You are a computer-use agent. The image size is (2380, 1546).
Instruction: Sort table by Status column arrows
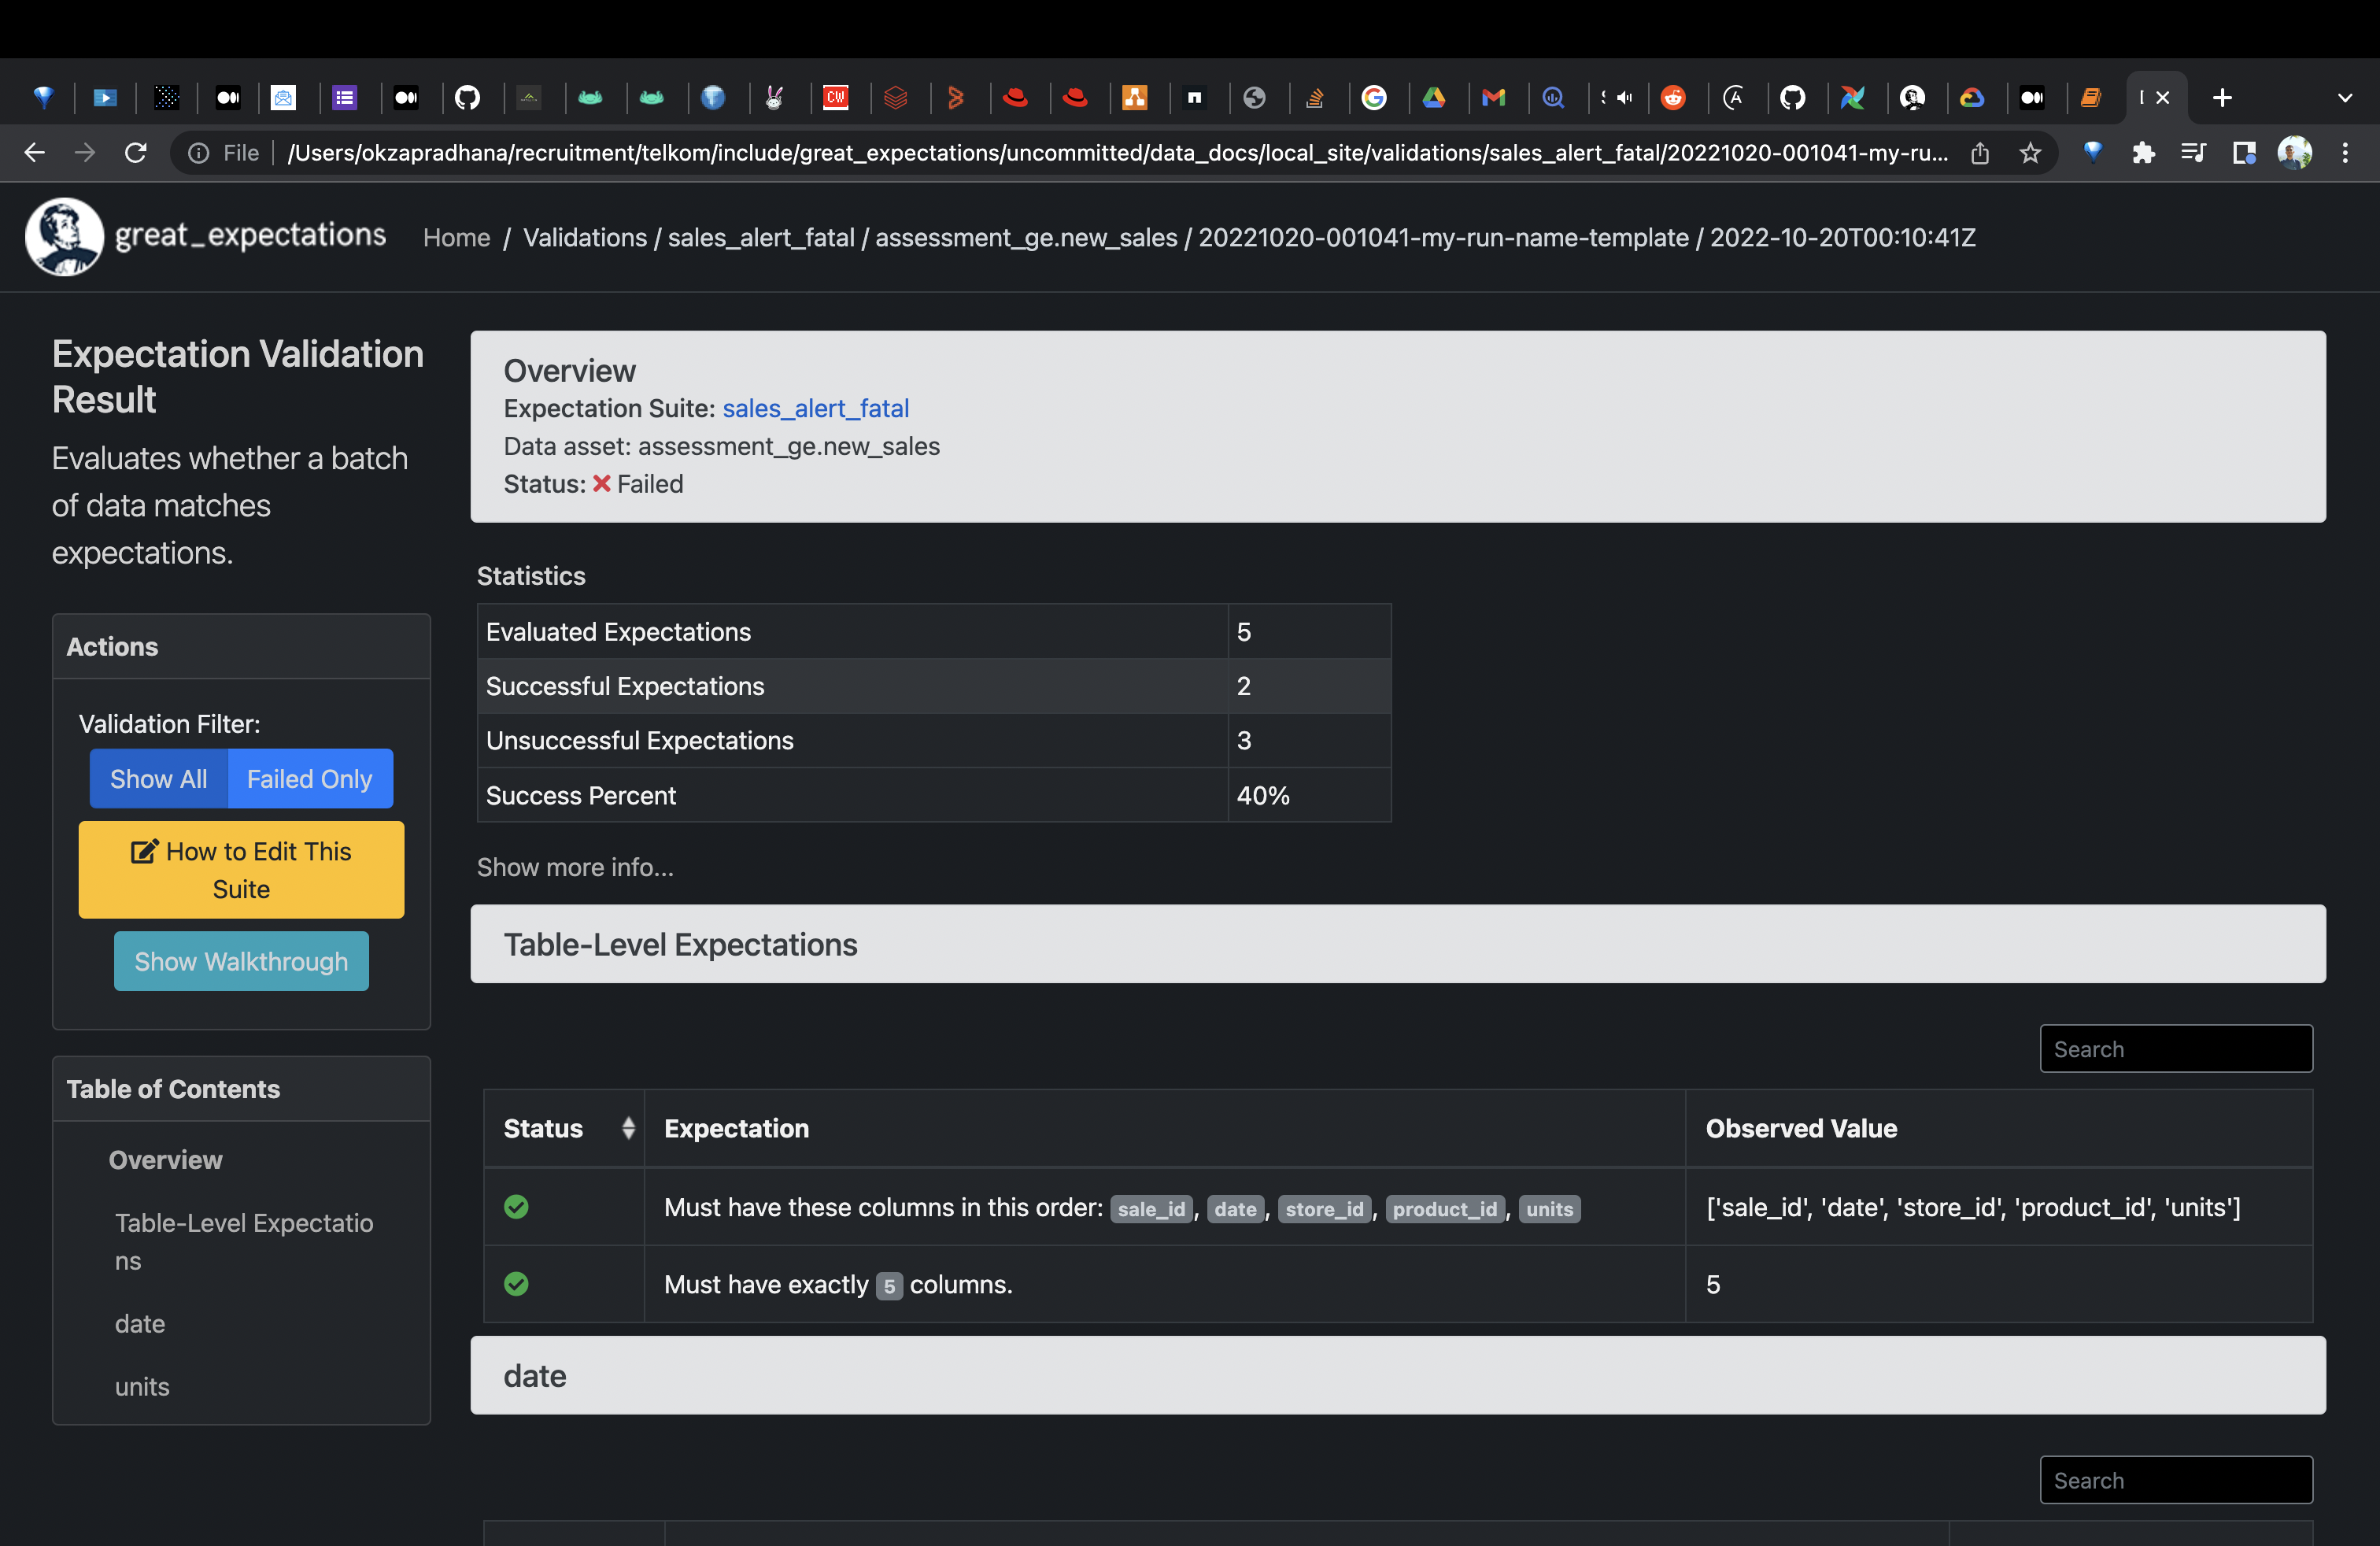[x=628, y=1128]
